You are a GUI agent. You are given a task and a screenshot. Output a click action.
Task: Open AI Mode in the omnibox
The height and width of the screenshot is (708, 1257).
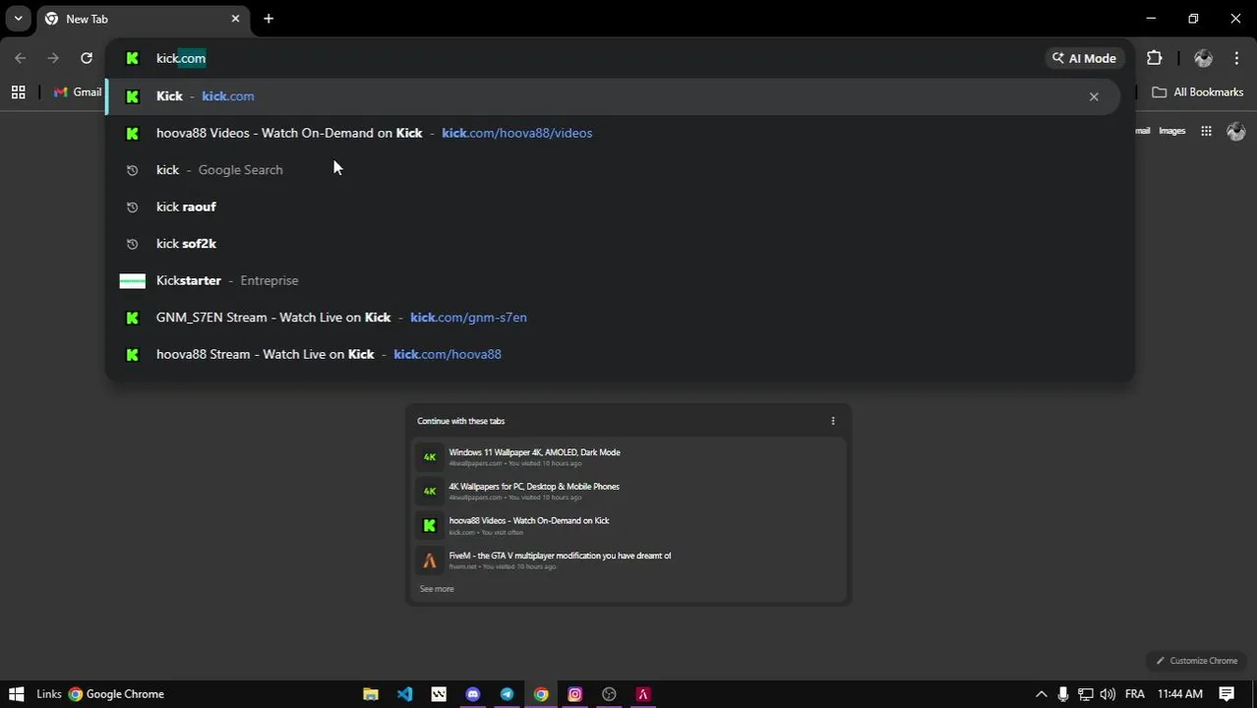click(1084, 58)
